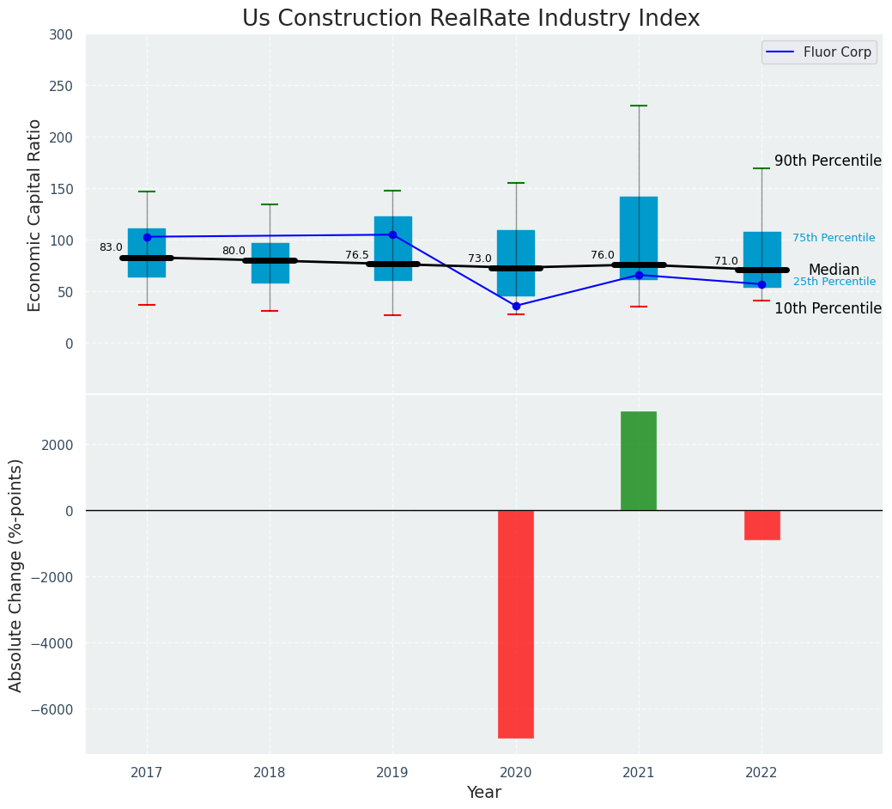This screenshot has height=809, width=892.
Task: Select the 76.5 median label for 2019
Action: (x=356, y=255)
